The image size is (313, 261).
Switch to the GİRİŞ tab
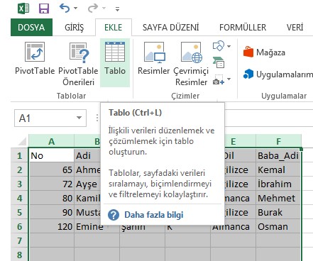click(74, 28)
